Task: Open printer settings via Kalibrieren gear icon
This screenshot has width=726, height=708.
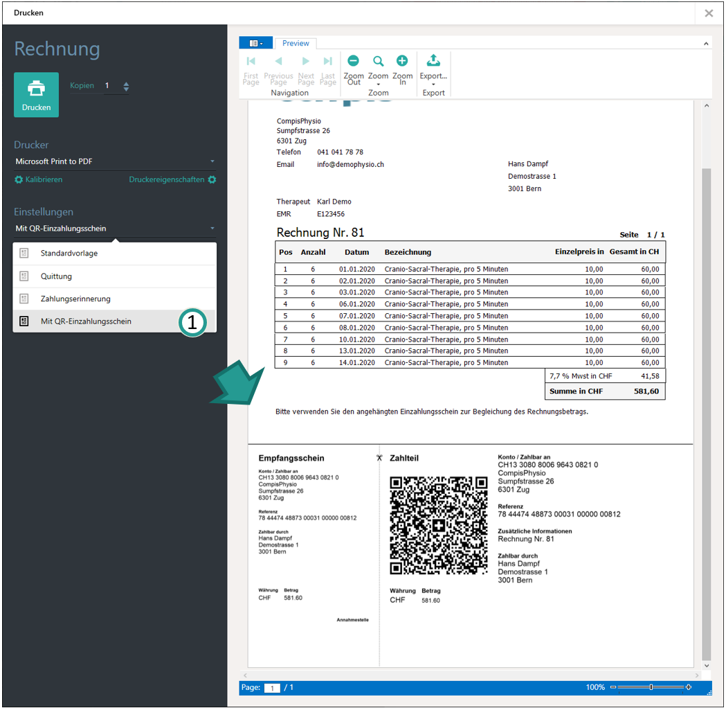Action: tap(19, 179)
